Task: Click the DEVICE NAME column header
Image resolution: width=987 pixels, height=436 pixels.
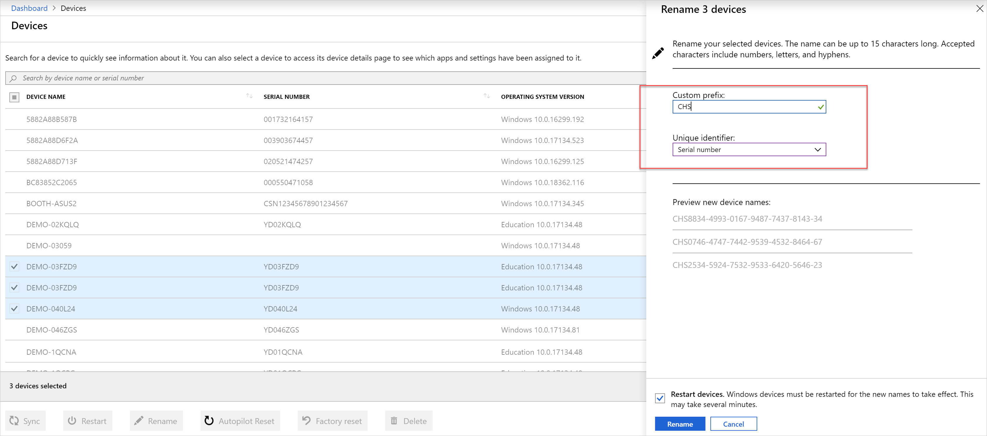Action: (x=46, y=97)
